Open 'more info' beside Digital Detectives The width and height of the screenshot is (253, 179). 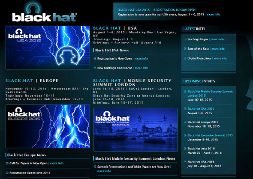220,58
